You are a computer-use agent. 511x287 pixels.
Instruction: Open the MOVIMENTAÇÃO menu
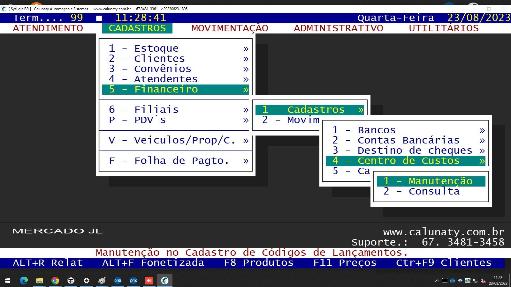pyautogui.click(x=230, y=28)
